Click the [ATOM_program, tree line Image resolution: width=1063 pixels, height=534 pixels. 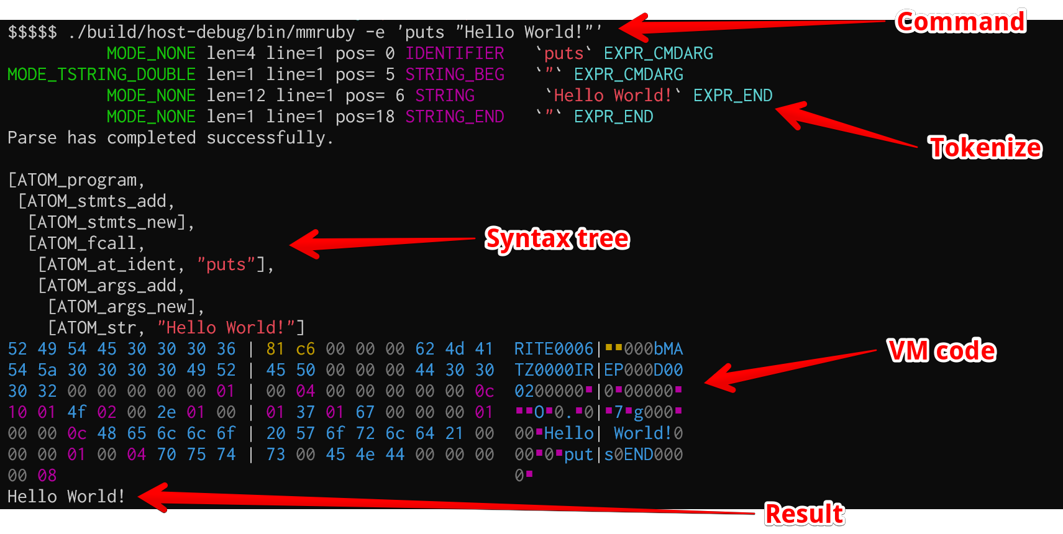click(76, 180)
